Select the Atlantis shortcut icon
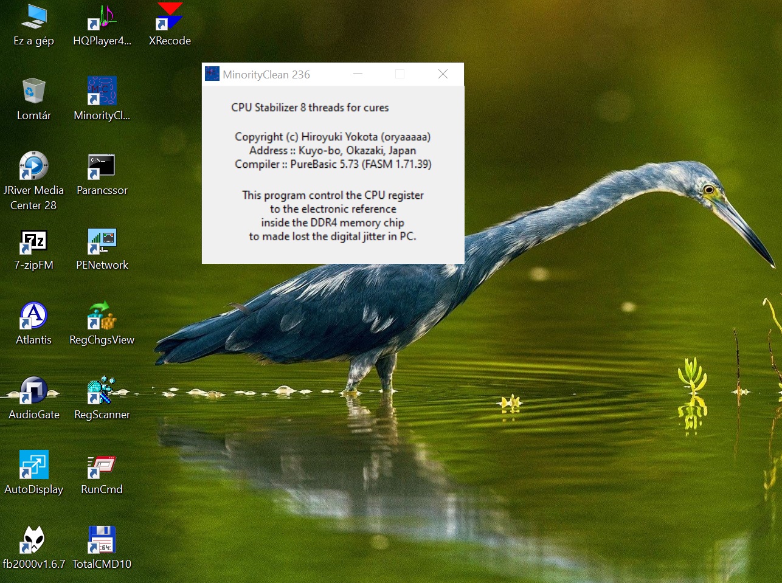Viewport: 782px width, 583px height. click(x=33, y=316)
